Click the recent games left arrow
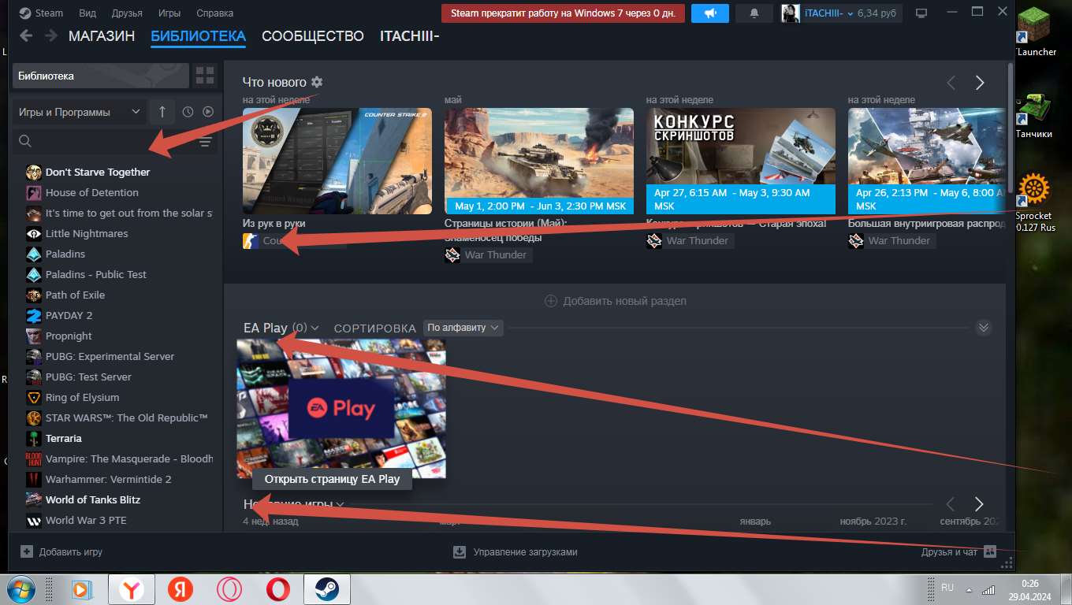The width and height of the screenshot is (1072, 605). pos(951,504)
